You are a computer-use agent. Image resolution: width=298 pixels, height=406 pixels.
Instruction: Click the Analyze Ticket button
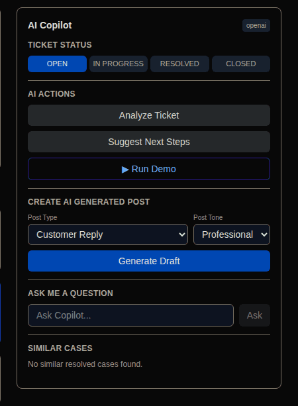coord(149,115)
